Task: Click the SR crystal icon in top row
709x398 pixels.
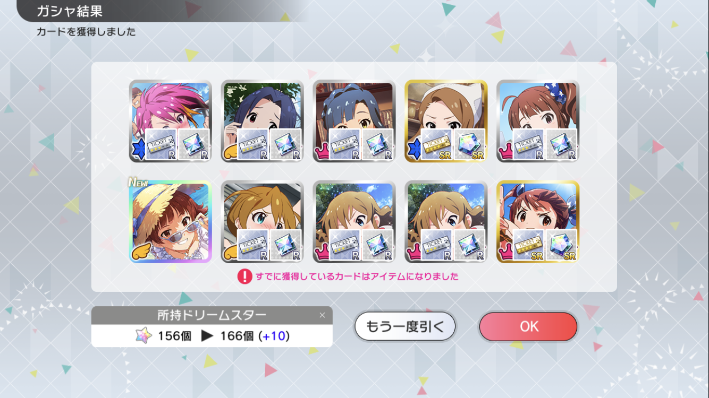Action: point(470,144)
